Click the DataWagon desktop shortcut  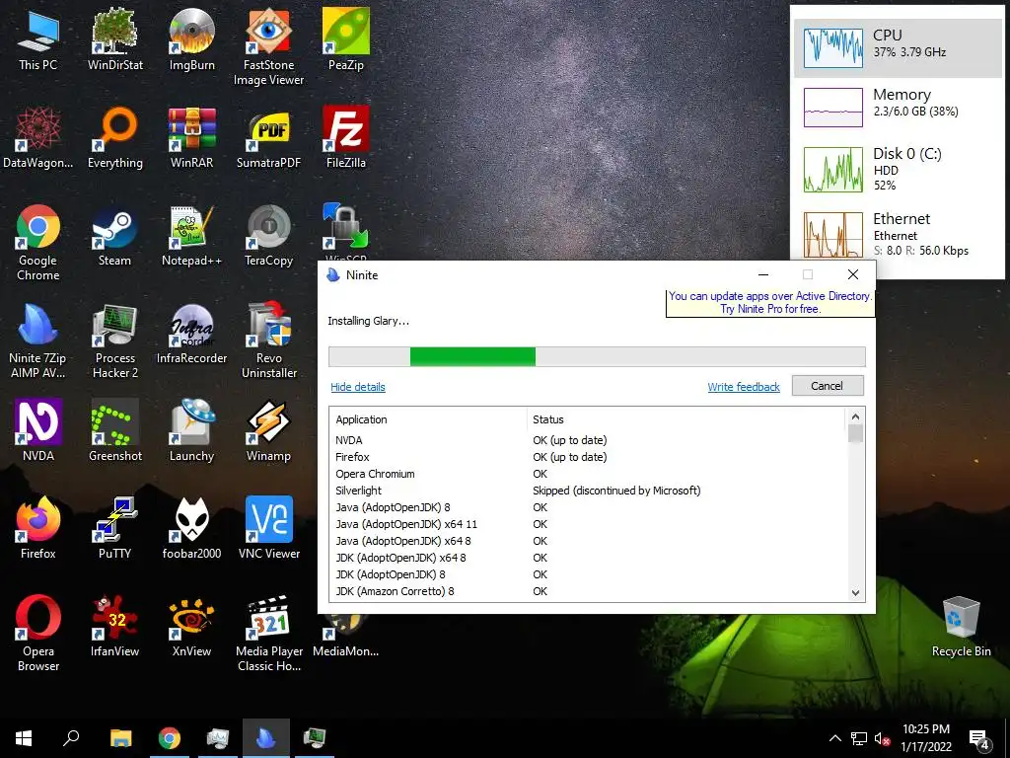click(38, 138)
